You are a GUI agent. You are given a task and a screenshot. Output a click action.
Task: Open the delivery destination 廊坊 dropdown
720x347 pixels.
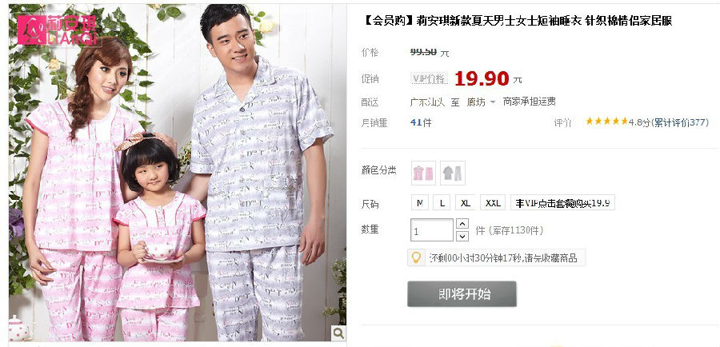[482, 102]
